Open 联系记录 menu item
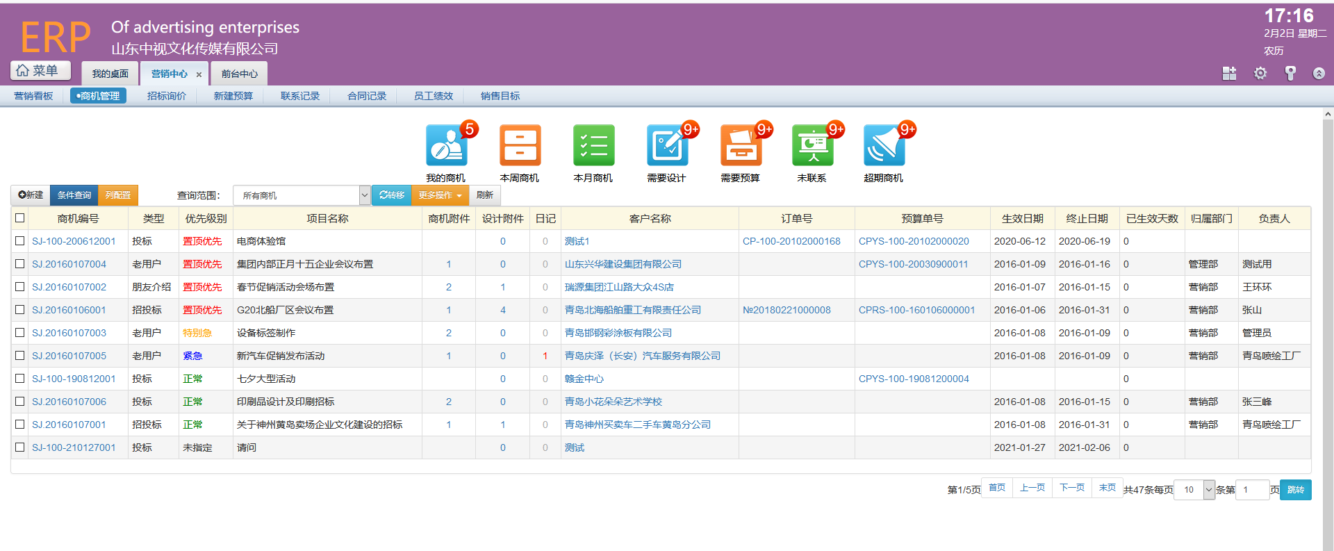Image resolution: width=1334 pixels, height=551 pixels. point(300,96)
